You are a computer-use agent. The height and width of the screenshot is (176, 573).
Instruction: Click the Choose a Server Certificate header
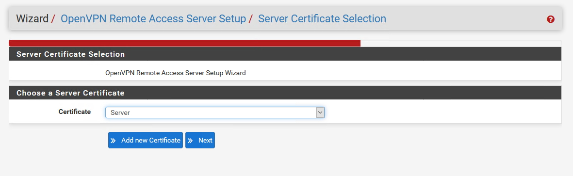pos(285,93)
